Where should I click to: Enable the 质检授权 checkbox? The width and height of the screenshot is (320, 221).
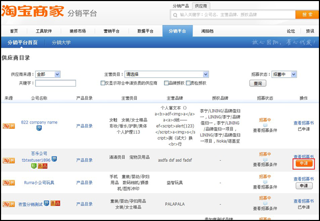pos(188,83)
